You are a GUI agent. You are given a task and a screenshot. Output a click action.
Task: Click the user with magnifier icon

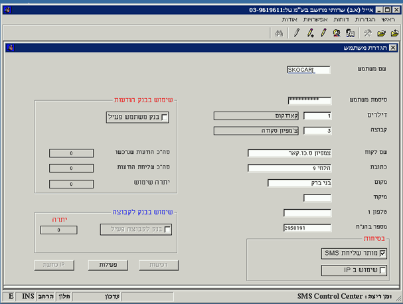click(337, 33)
